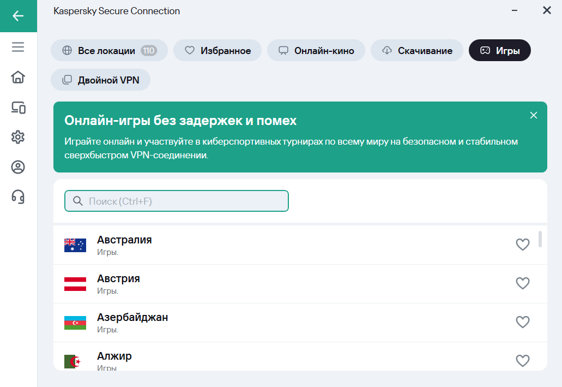
Task: Mark Алжир as favorite
Action: 522,360
